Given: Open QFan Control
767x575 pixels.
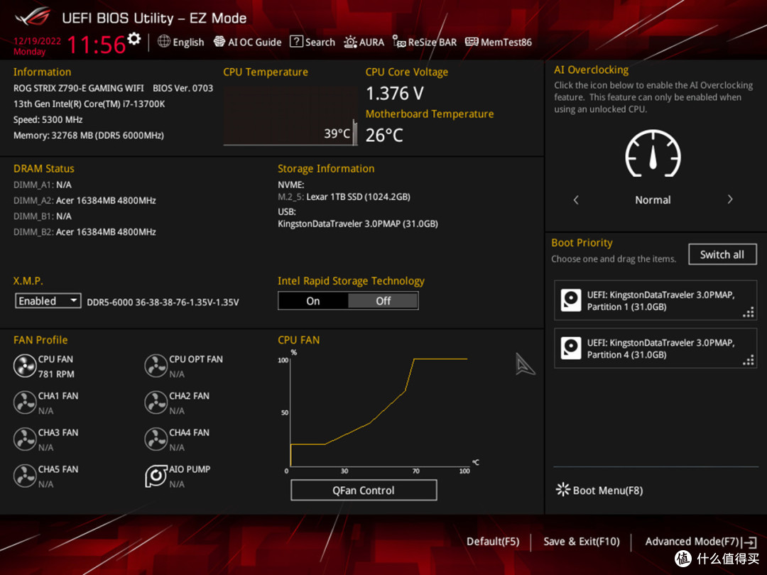Looking at the screenshot, I should pyautogui.click(x=364, y=490).
